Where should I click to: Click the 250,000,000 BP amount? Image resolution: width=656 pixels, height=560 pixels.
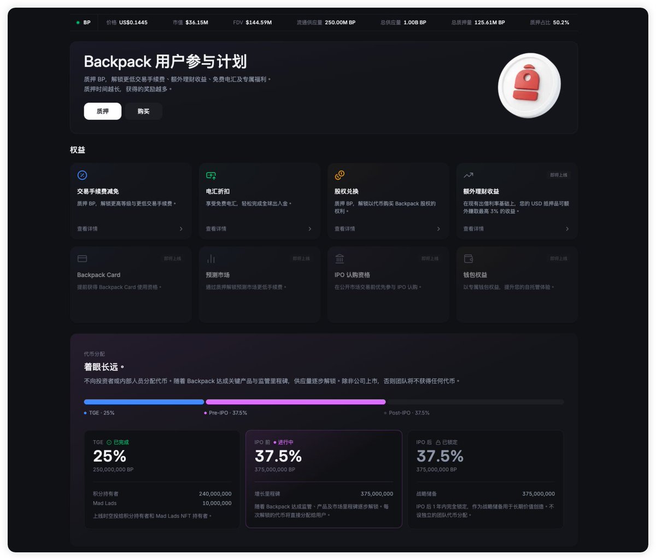point(113,470)
